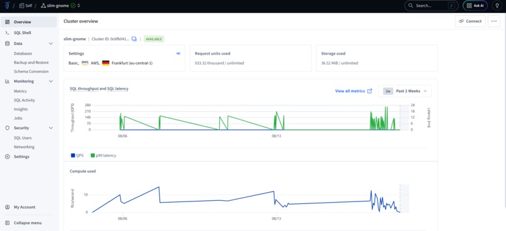Open SQL Users page

(x=23, y=138)
